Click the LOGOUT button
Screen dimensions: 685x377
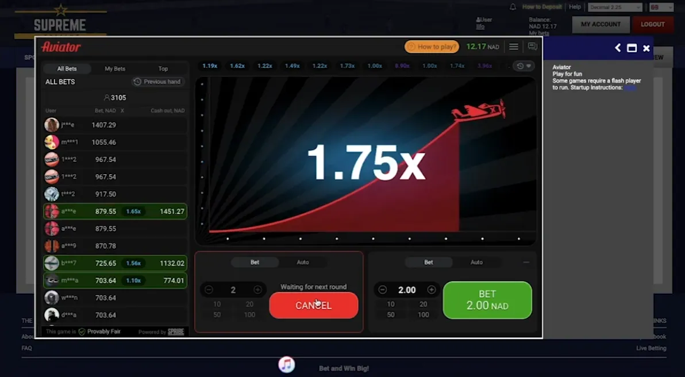pyautogui.click(x=653, y=25)
